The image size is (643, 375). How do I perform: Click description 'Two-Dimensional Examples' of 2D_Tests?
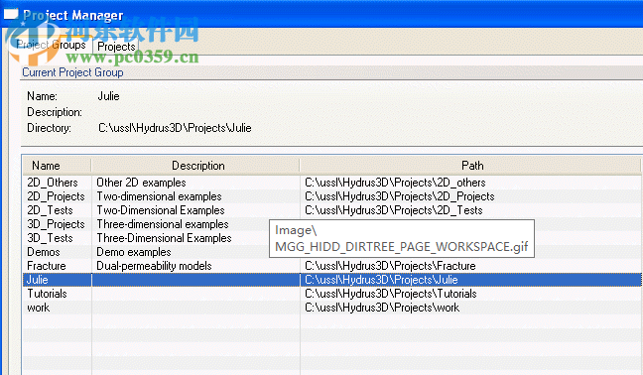coord(161,210)
